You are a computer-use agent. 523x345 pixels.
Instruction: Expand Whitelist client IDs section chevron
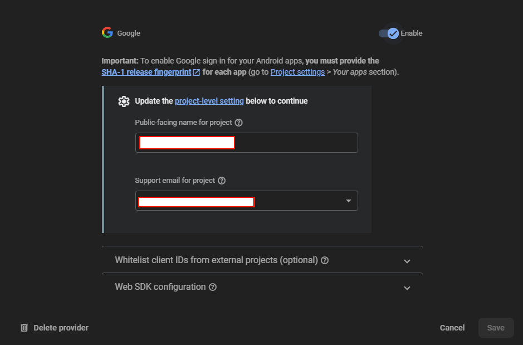point(407,261)
